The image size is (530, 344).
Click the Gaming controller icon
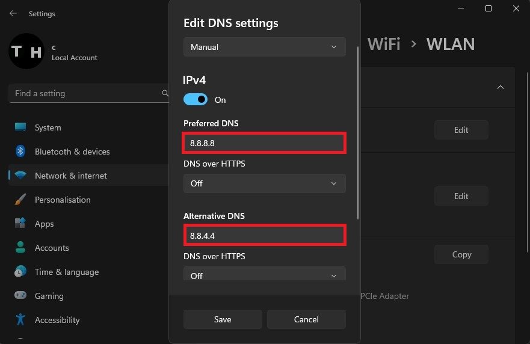20,296
